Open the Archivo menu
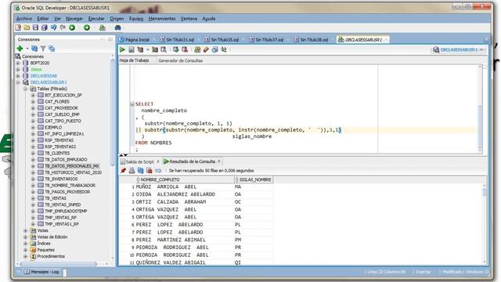The height and width of the screenshot is (282, 501). pyautogui.click(x=24, y=19)
